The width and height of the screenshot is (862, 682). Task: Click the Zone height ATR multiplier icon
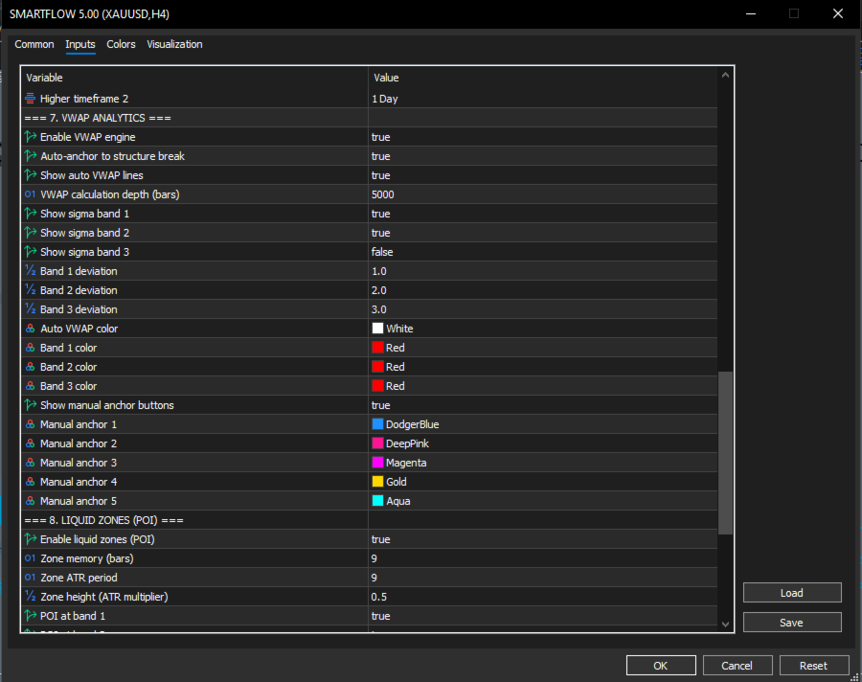pyautogui.click(x=31, y=597)
